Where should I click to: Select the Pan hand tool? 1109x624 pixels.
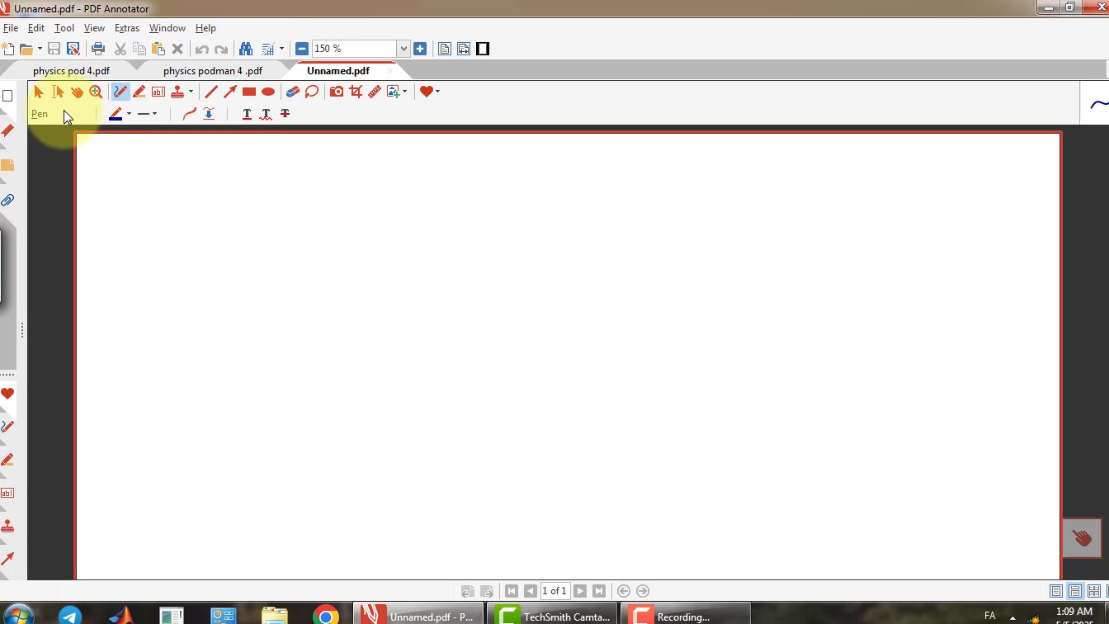click(77, 92)
